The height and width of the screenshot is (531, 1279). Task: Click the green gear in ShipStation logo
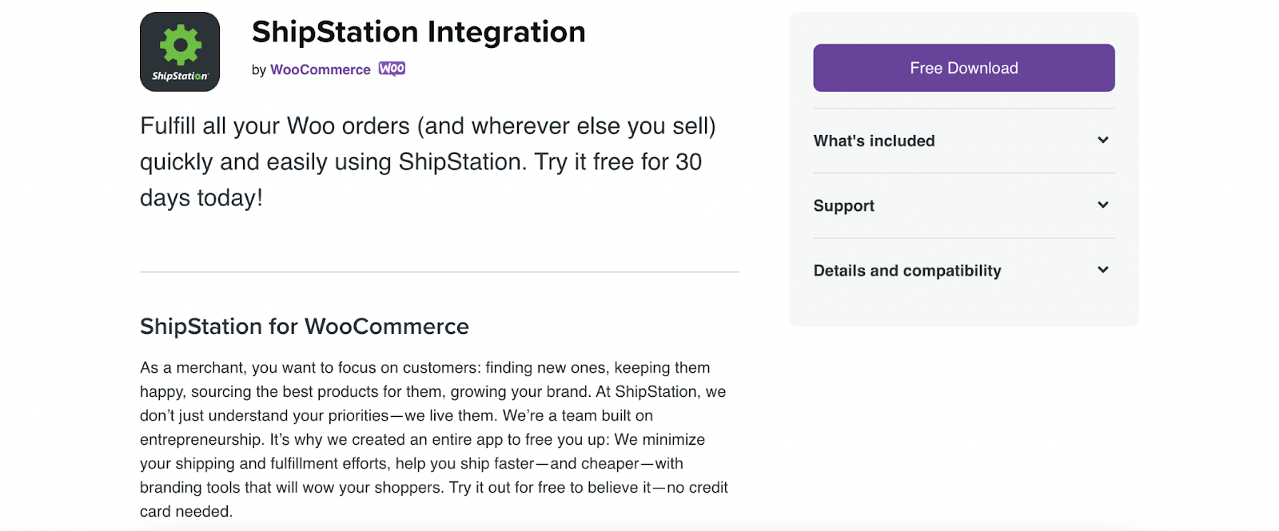181,45
